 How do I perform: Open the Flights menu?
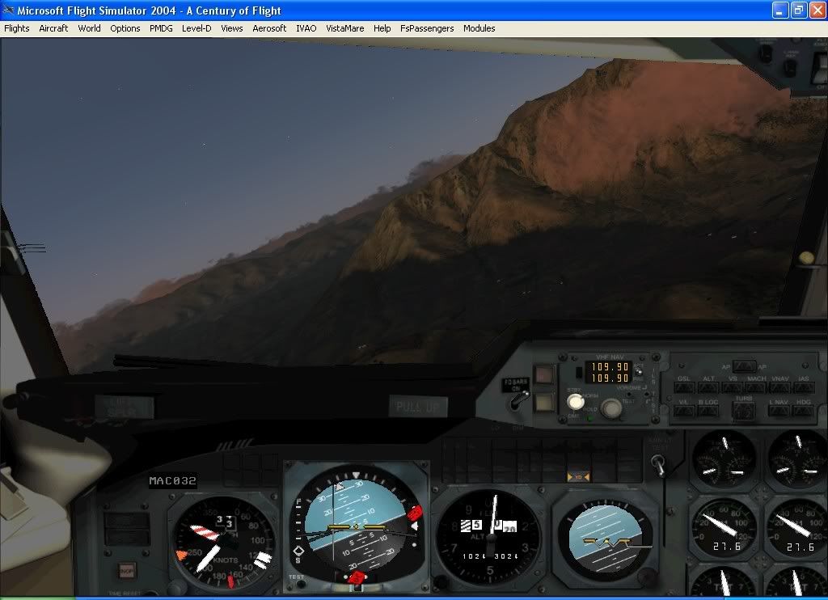pos(17,28)
